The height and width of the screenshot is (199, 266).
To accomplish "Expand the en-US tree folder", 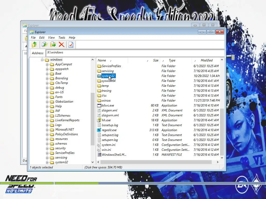I will point(47,93).
